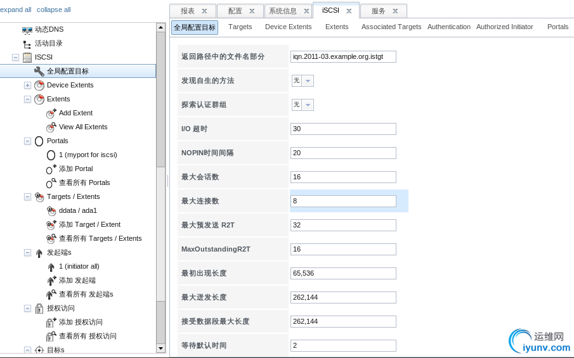Viewport: 574px width, 358px height.
Task: Open the 发现自生的方法 dropdown
Action: (x=308, y=80)
